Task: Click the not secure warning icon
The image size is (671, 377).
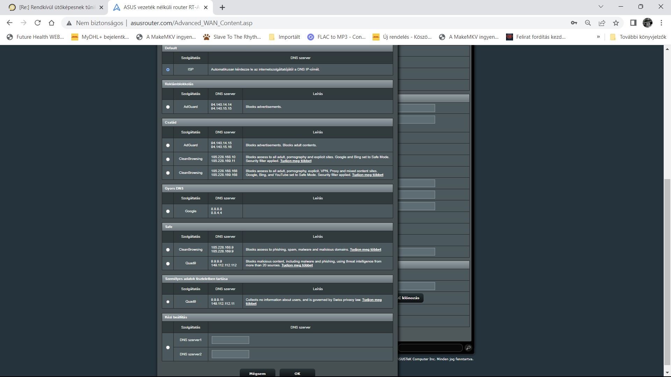Action: coord(69,23)
